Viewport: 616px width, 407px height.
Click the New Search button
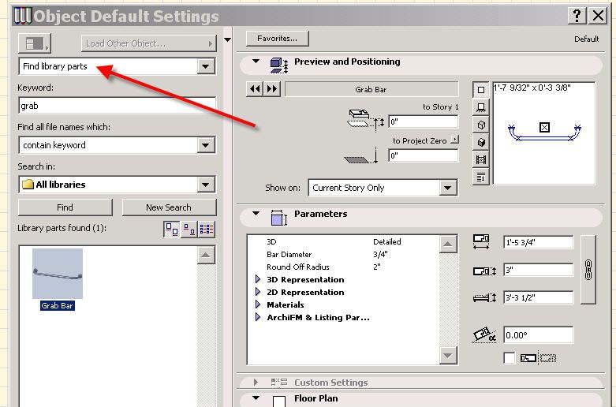[169, 207]
